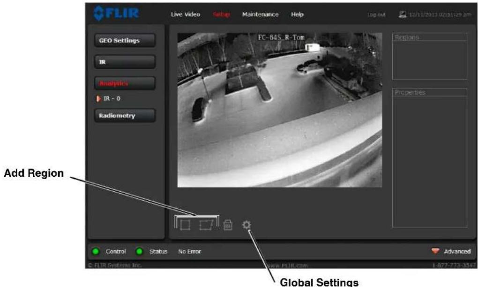Open the Live Video menu

(186, 15)
